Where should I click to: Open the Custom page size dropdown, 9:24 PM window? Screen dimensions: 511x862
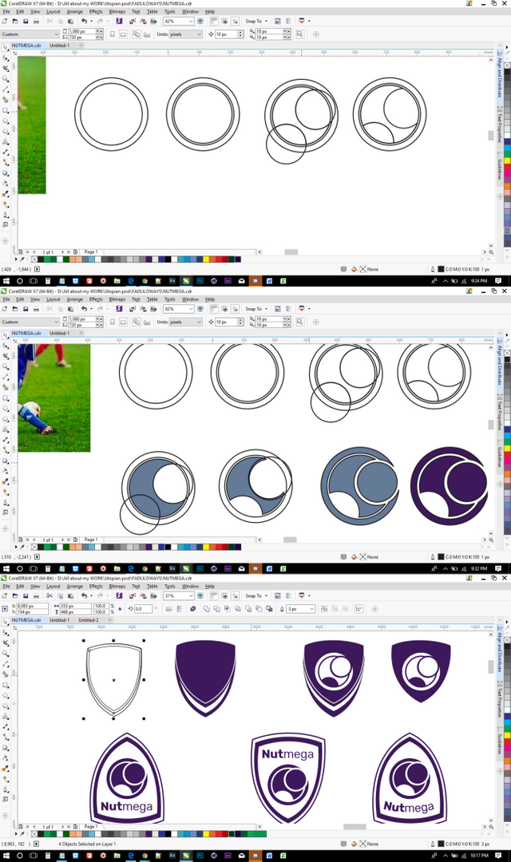coord(56,34)
